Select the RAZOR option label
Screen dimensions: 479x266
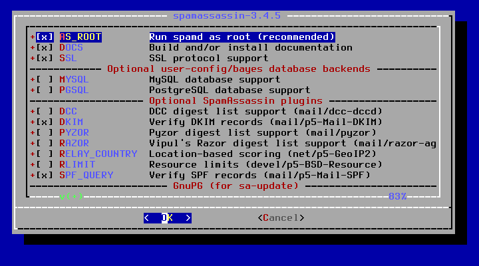[75, 143]
